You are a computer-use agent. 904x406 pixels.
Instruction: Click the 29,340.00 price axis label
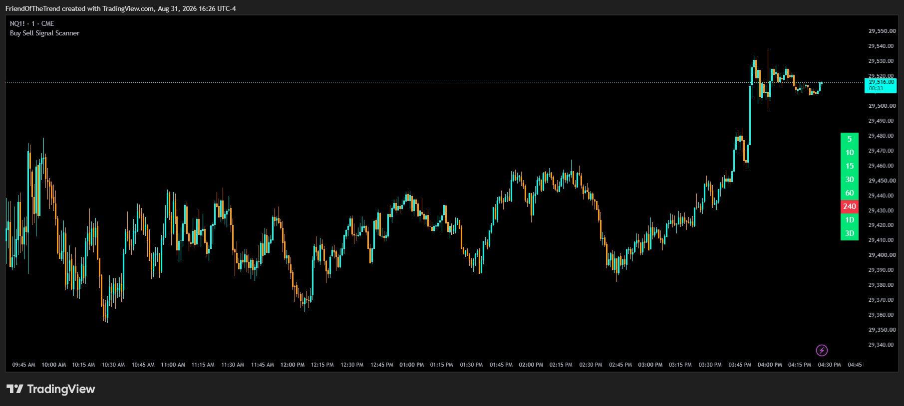pos(882,345)
